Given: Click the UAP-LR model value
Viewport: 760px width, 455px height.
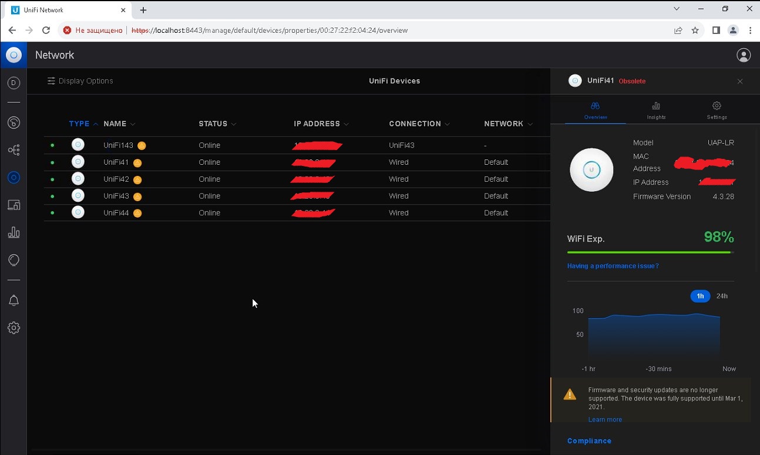Looking at the screenshot, I should [x=721, y=143].
